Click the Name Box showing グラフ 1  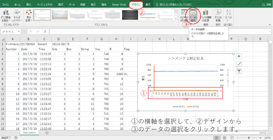coord(10,32)
